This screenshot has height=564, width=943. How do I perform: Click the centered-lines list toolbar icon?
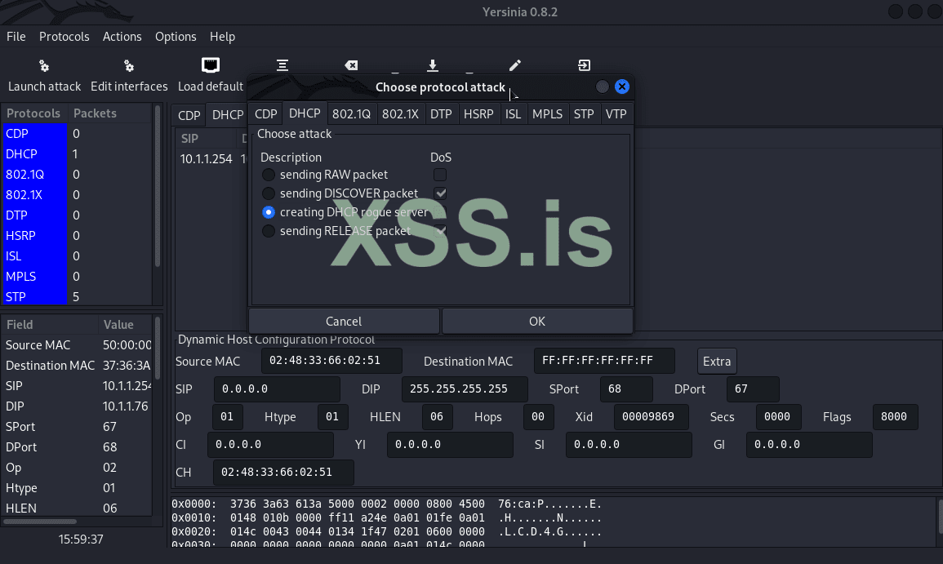(282, 66)
